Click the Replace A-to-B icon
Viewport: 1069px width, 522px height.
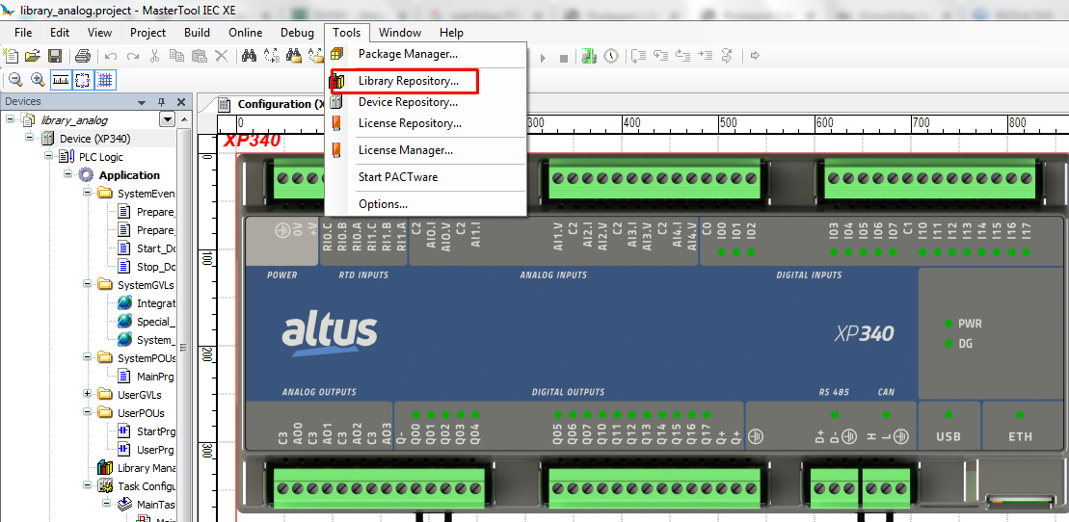click(271, 56)
